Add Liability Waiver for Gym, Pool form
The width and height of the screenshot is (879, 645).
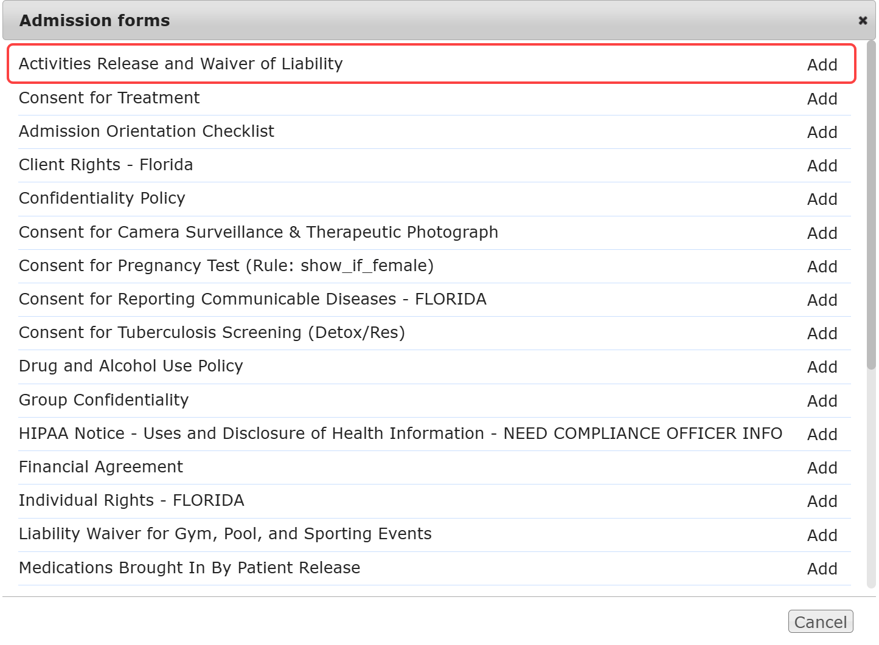(822, 536)
